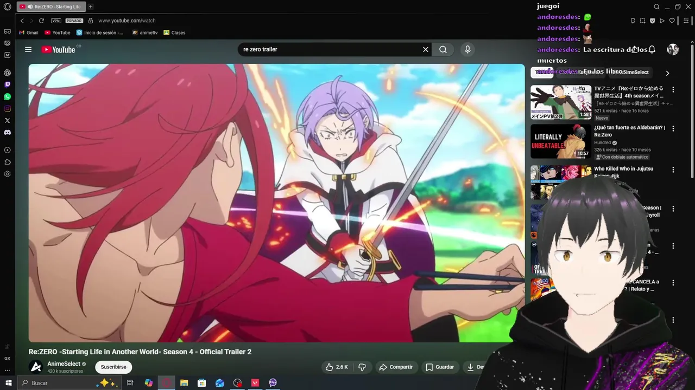Go to the YouTube home logo
Image resolution: width=695 pixels, height=390 pixels.
(x=58, y=49)
